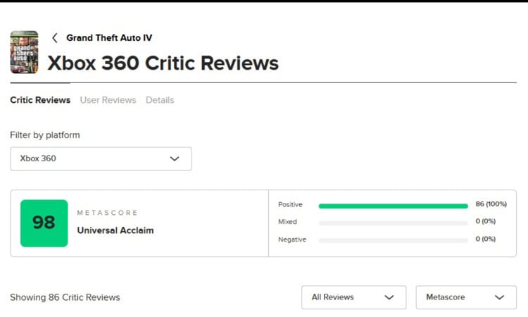Go to Grand Theft Auto IV game page link
The width and height of the screenshot is (528, 317).
[x=109, y=38]
